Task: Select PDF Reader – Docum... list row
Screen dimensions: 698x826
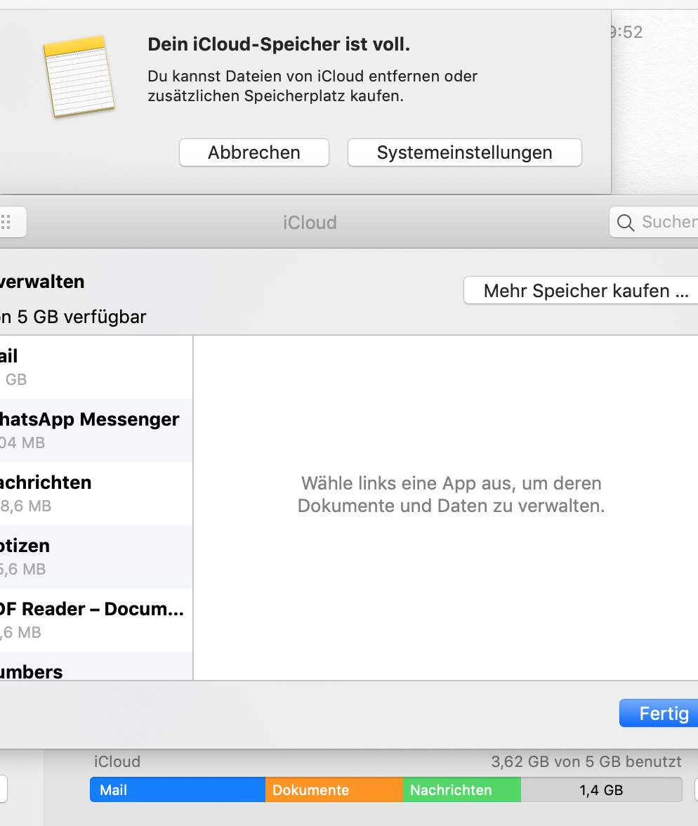Action: [96, 620]
